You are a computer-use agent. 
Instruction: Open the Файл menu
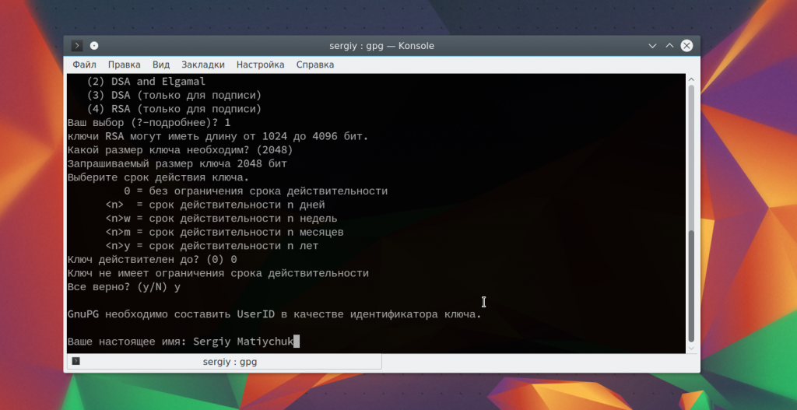click(x=84, y=65)
